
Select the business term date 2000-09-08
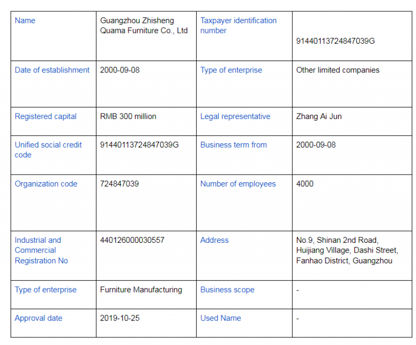tap(316, 145)
